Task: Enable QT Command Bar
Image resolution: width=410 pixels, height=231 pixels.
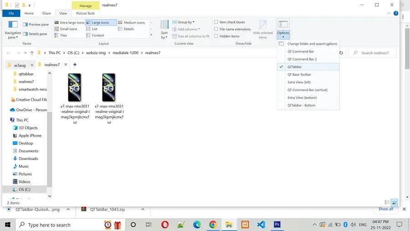Action: click(308, 51)
